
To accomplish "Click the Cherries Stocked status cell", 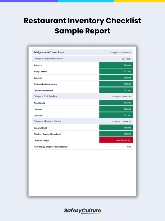I will coord(116,115).
